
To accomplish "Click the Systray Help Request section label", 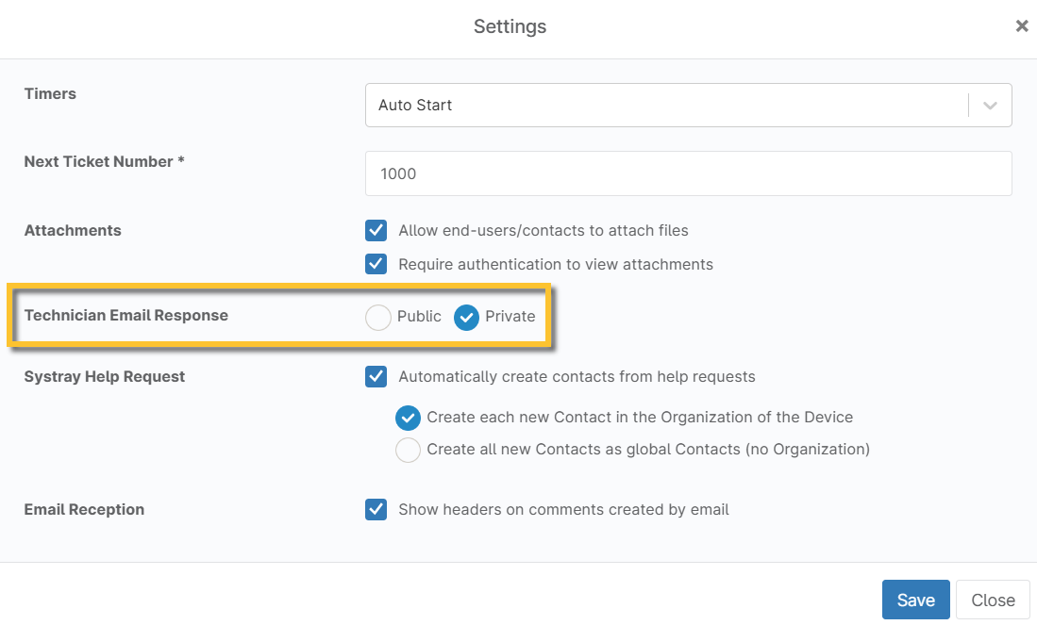I will [104, 376].
